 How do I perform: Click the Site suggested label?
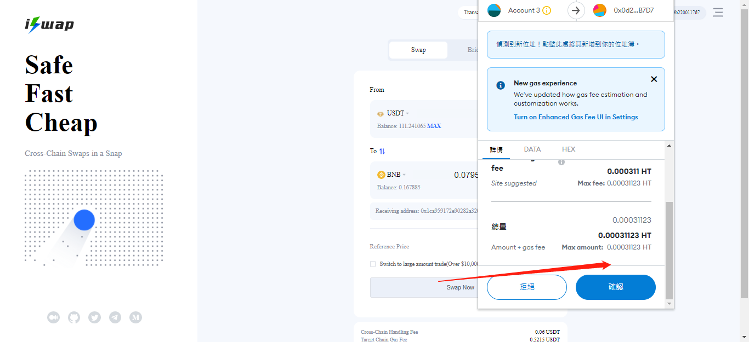pyautogui.click(x=514, y=183)
